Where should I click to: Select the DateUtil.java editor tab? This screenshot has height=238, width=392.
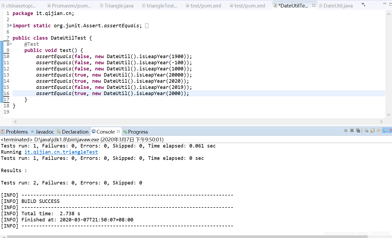[336, 6]
